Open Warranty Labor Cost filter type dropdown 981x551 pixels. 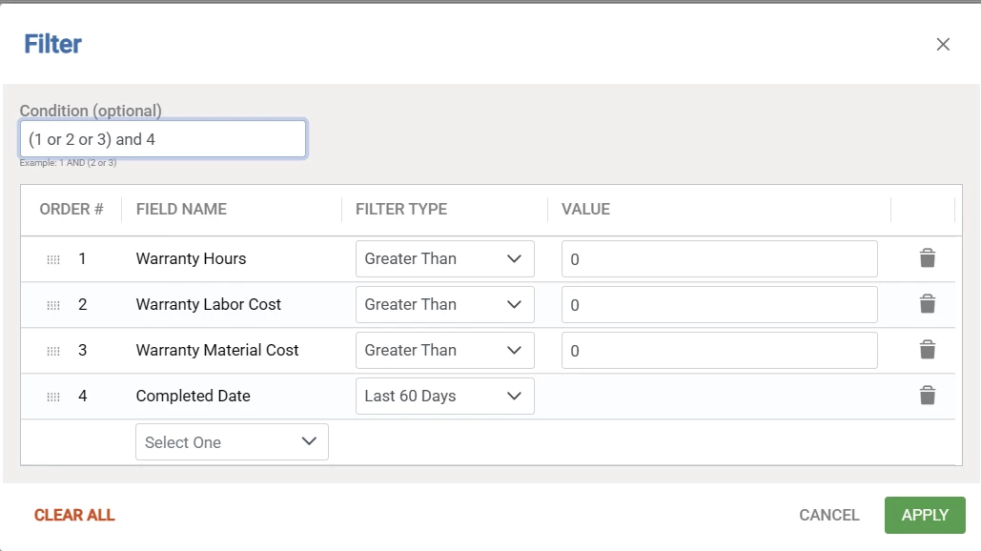pos(444,304)
